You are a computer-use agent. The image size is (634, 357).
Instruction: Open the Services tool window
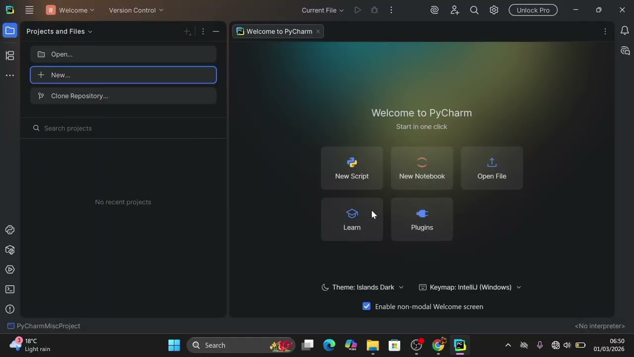(10, 270)
